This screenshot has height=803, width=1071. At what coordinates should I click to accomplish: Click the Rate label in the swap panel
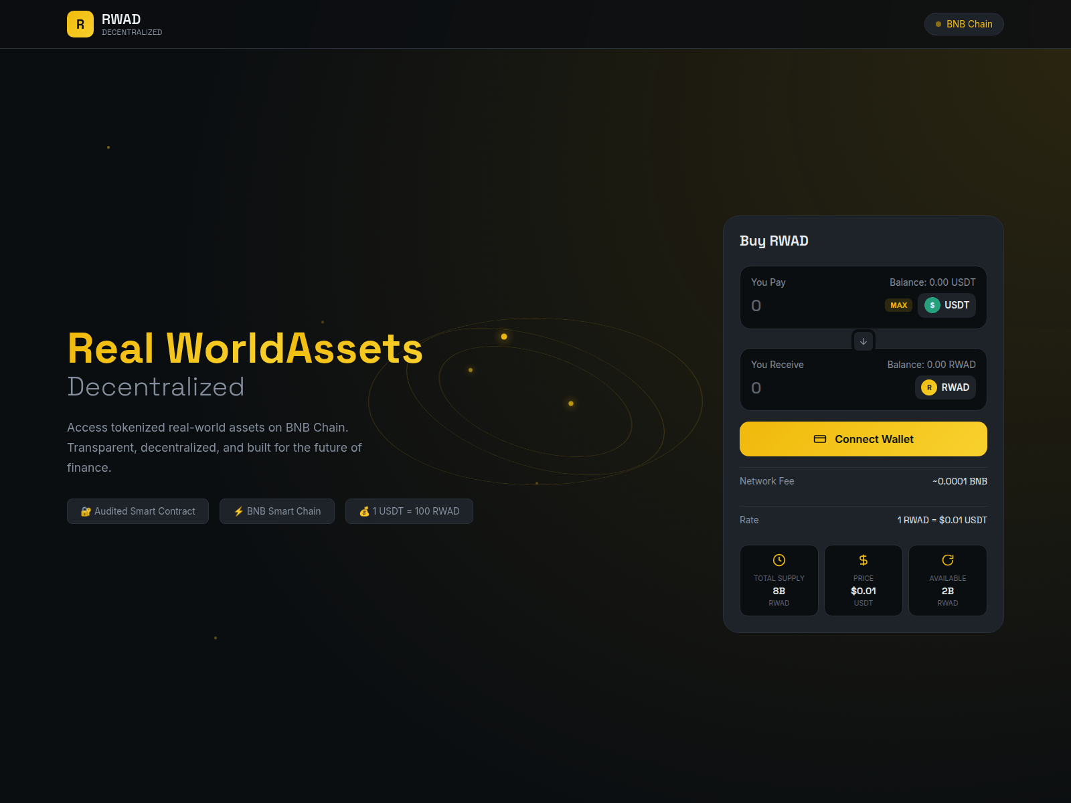[x=749, y=520]
